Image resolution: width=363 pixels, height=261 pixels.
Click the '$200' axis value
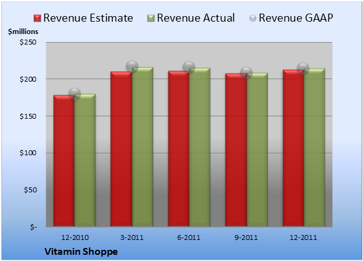(x=28, y=79)
